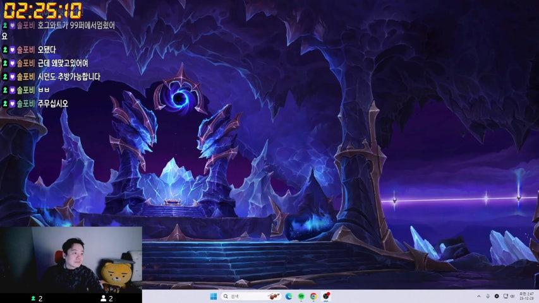The image size is (539, 303).
Task: Click the webcam overlay thumbnail
Action: click(71, 259)
